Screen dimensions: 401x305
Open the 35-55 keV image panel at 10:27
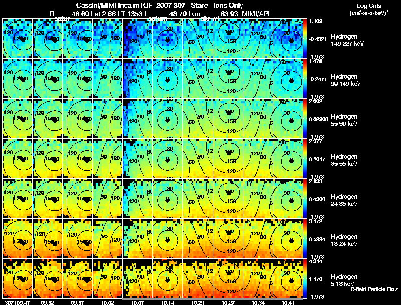[x=228, y=158]
